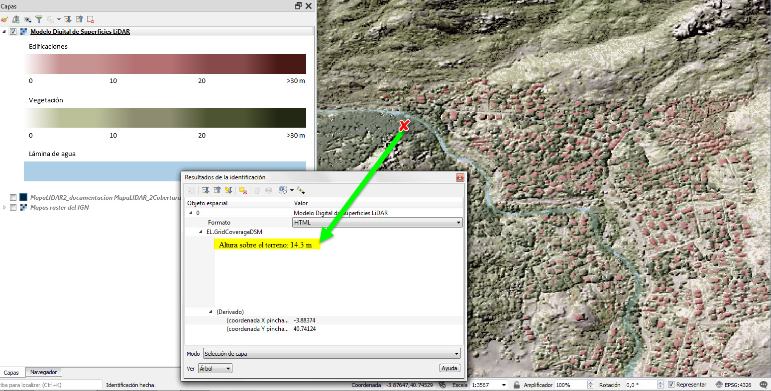Expand all layers in the Capas panel
Screen dimensions: 771x391
pos(67,19)
